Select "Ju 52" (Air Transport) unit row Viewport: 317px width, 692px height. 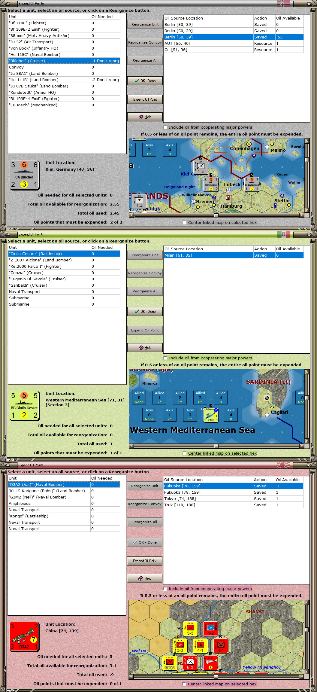(64, 42)
